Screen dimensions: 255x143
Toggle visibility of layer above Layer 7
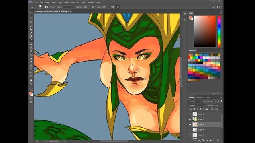coord(190,114)
